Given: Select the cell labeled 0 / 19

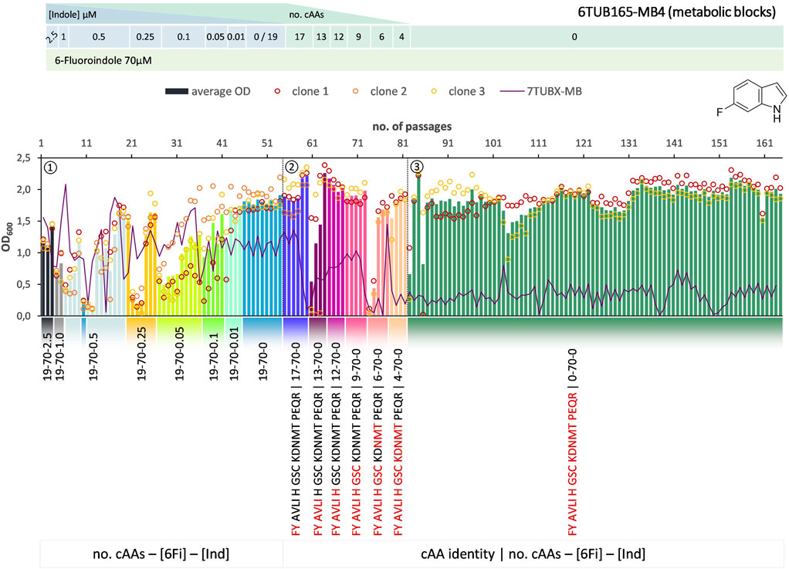Looking at the screenshot, I should point(266,37).
